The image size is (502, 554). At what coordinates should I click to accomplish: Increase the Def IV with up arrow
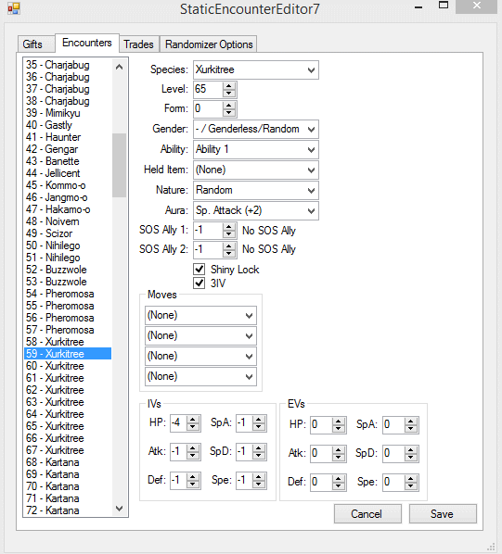193,477
